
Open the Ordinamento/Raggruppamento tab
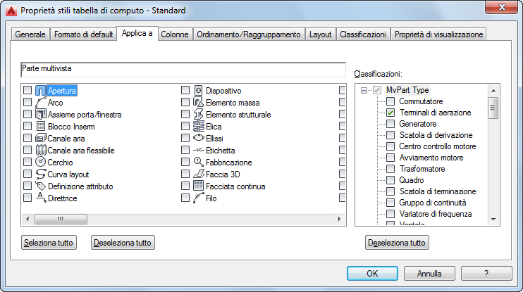point(249,34)
